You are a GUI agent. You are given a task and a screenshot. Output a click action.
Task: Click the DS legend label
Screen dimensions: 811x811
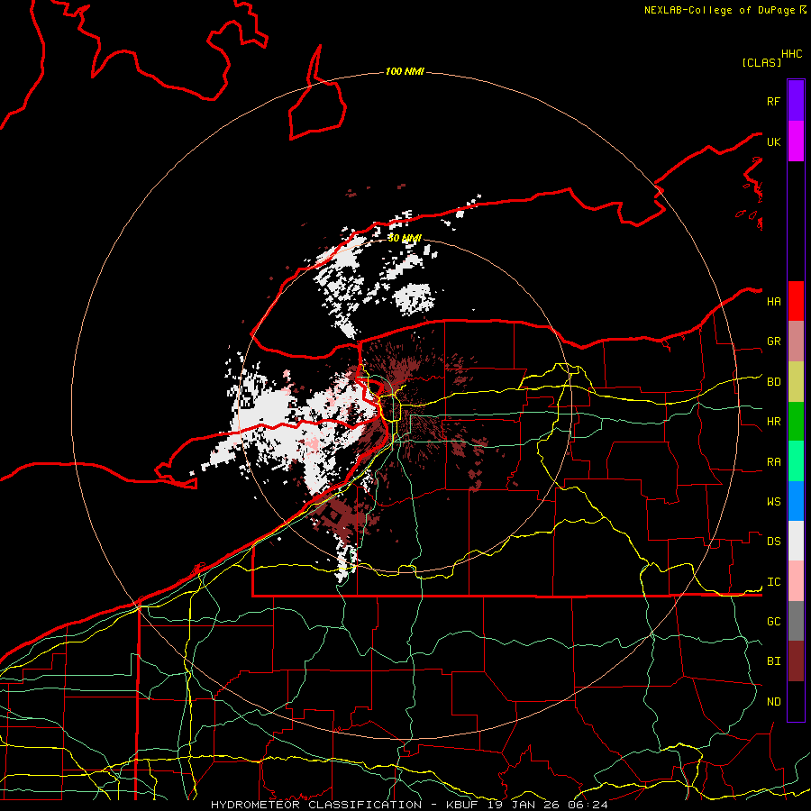[773, 542]
